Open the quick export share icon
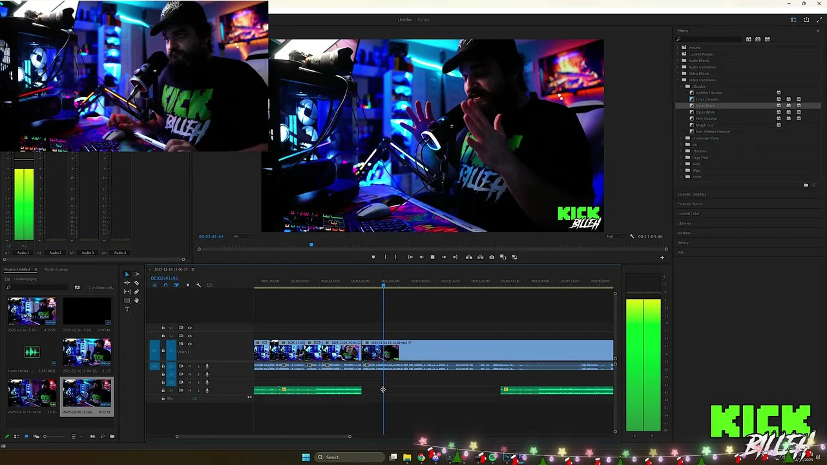 806,19
